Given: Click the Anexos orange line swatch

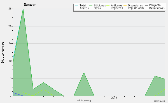Looking at the screenshot, I should pos(76,8).
